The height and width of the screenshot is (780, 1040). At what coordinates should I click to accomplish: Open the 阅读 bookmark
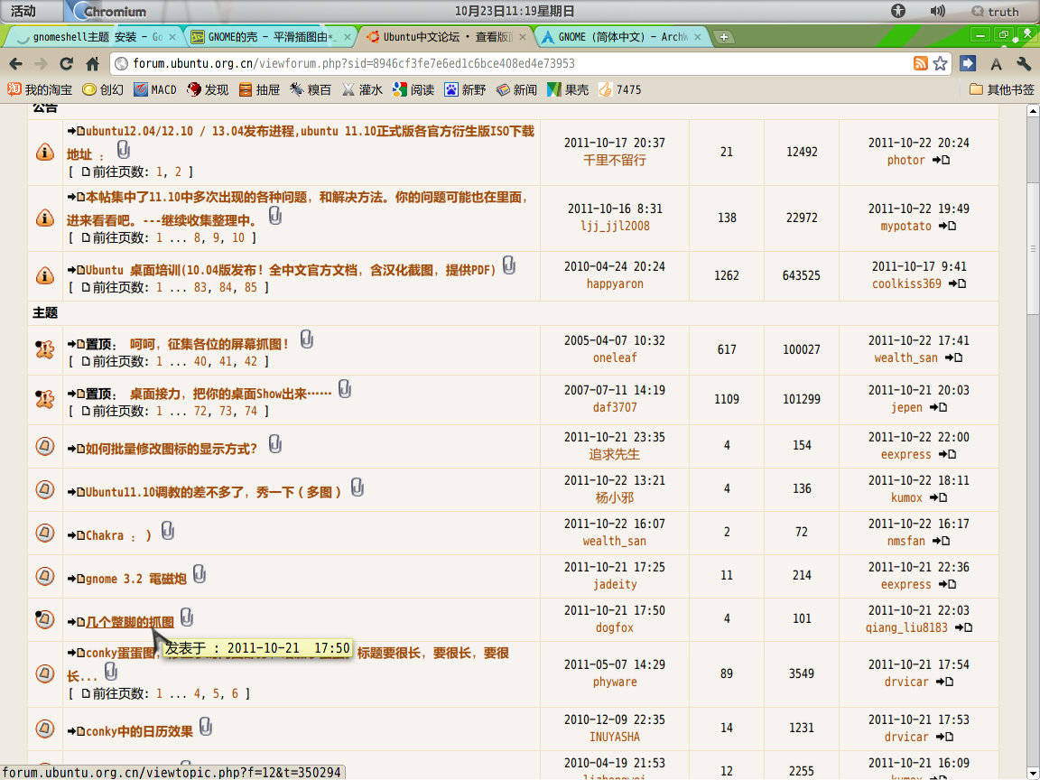click(x=413, y=89)
